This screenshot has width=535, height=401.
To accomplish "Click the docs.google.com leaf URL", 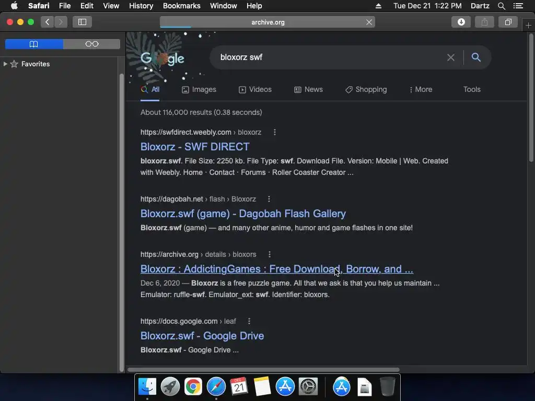I will (188, 321).
